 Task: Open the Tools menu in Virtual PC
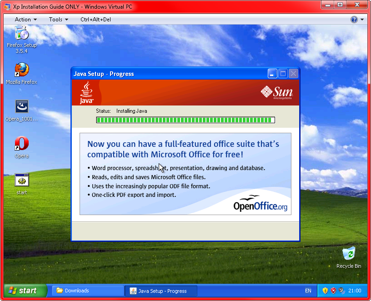coord(59,20)
